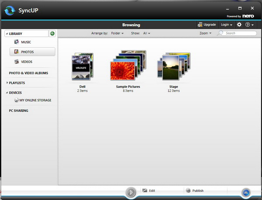Open the help question mark menu
Screen dimensions: 262x200
click(x=250, y=25)
